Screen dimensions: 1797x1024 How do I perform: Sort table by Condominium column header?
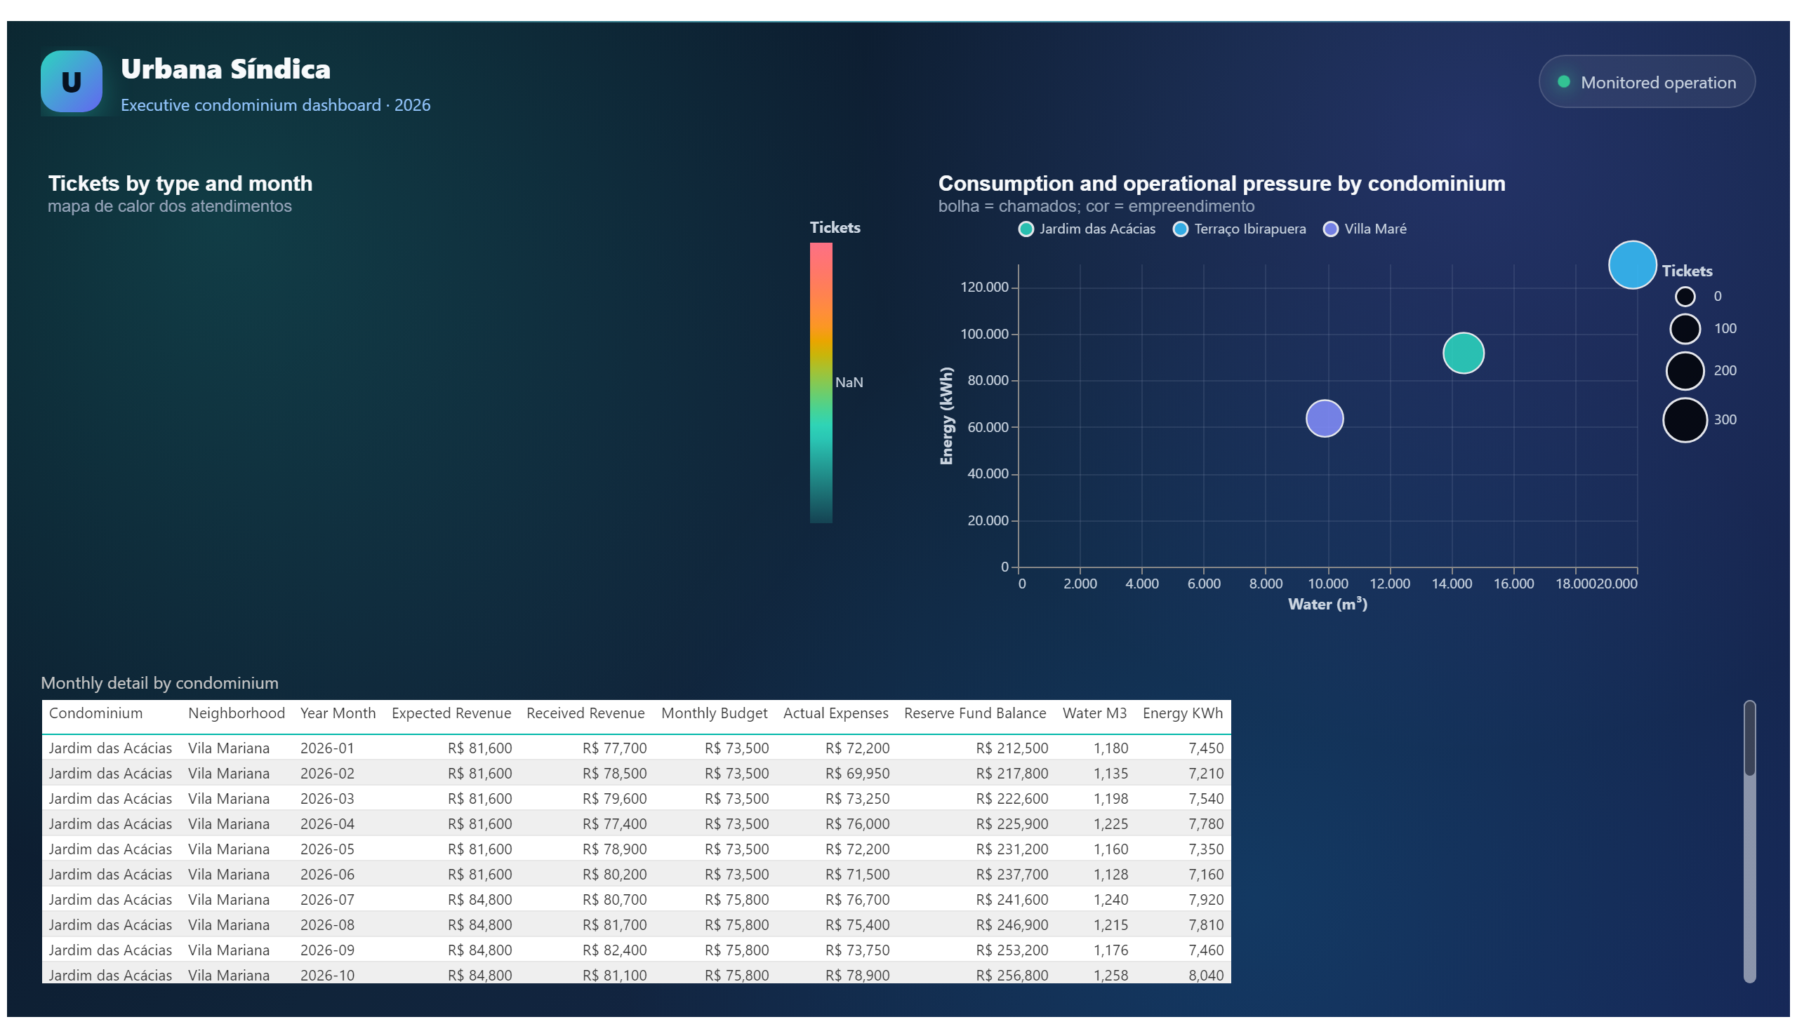(x=95, y=713)
